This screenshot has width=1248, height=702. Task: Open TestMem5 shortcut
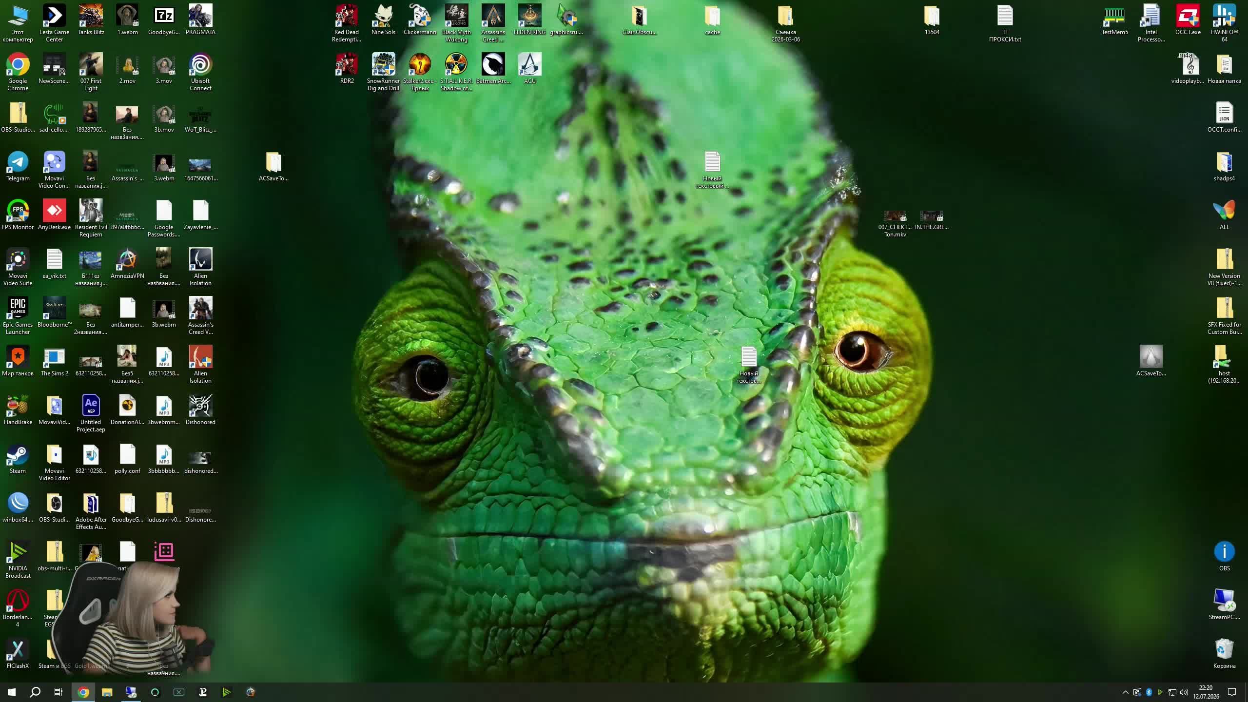(1114, 19)
